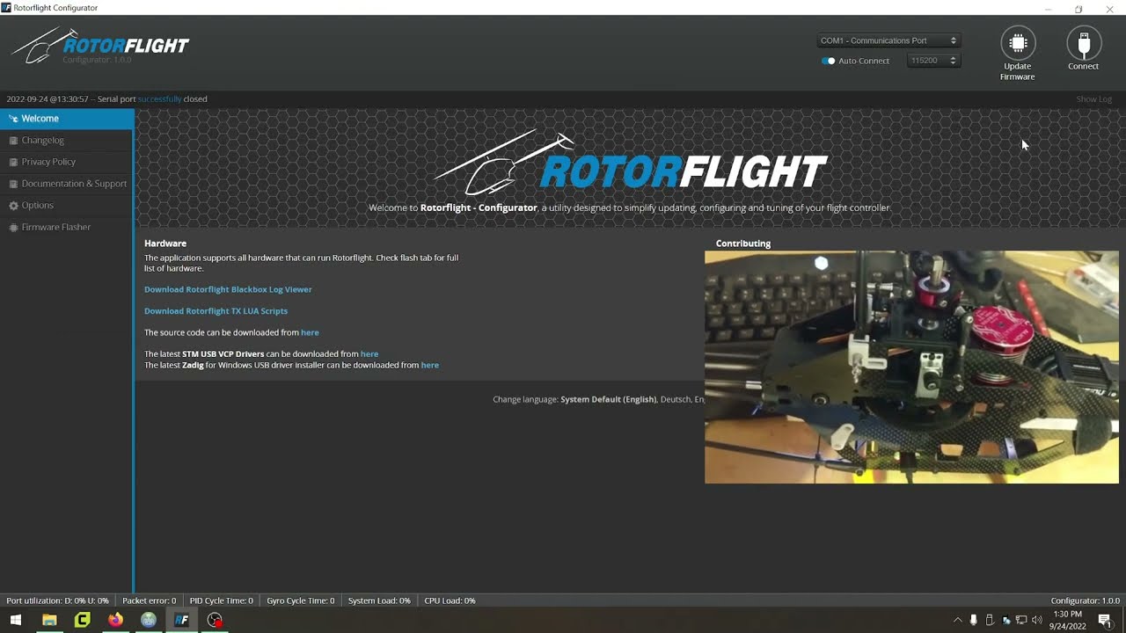Screen dimensions: 1126x633
Task: Click 'PID Cycle Time: 0' status entry
Action: tap(222, 600)
